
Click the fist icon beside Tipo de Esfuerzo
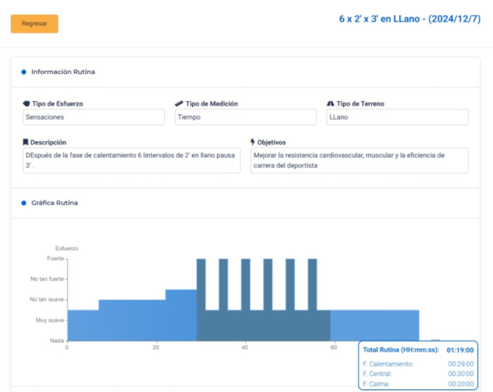(26, 104)
